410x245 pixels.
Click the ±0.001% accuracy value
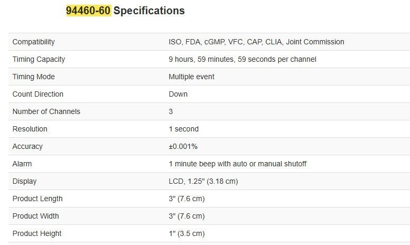pos(183,146)
